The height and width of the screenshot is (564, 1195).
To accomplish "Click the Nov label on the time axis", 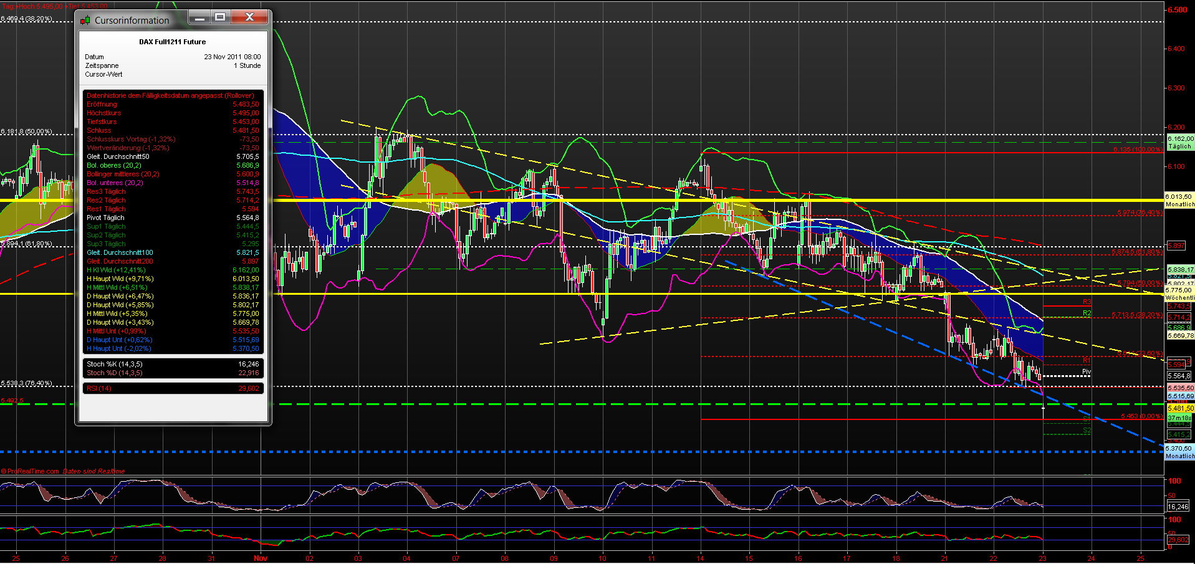I will coord(261,558).
